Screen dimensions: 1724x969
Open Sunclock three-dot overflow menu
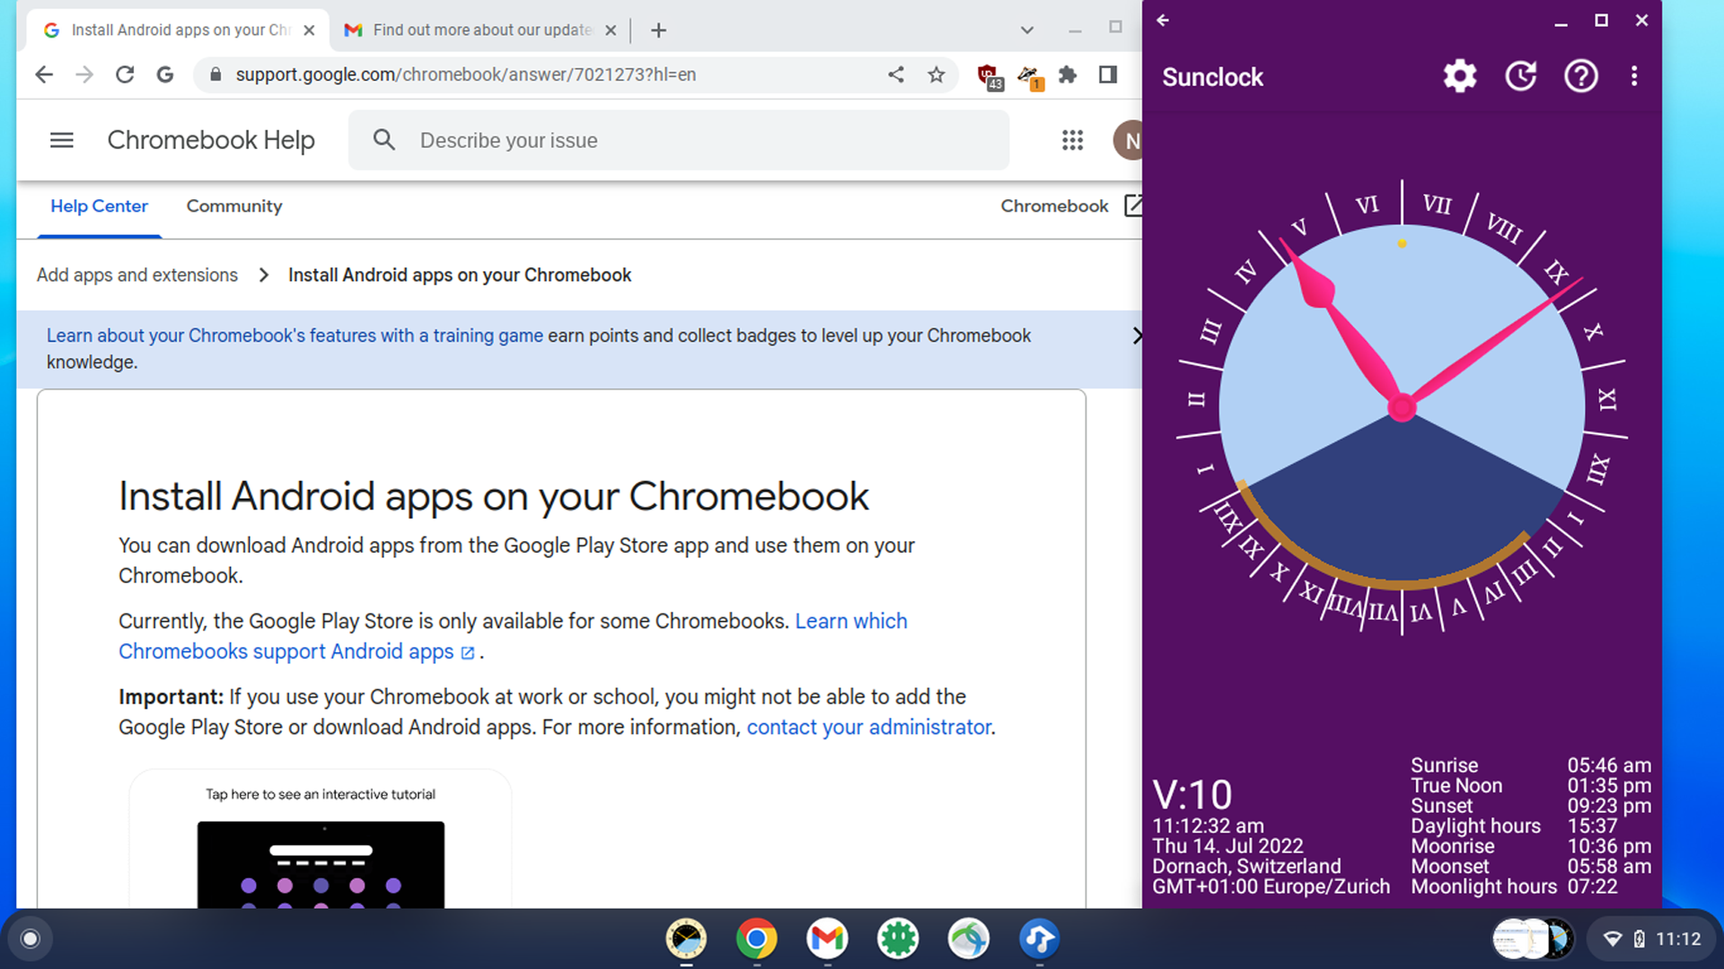click(1634, 76)
